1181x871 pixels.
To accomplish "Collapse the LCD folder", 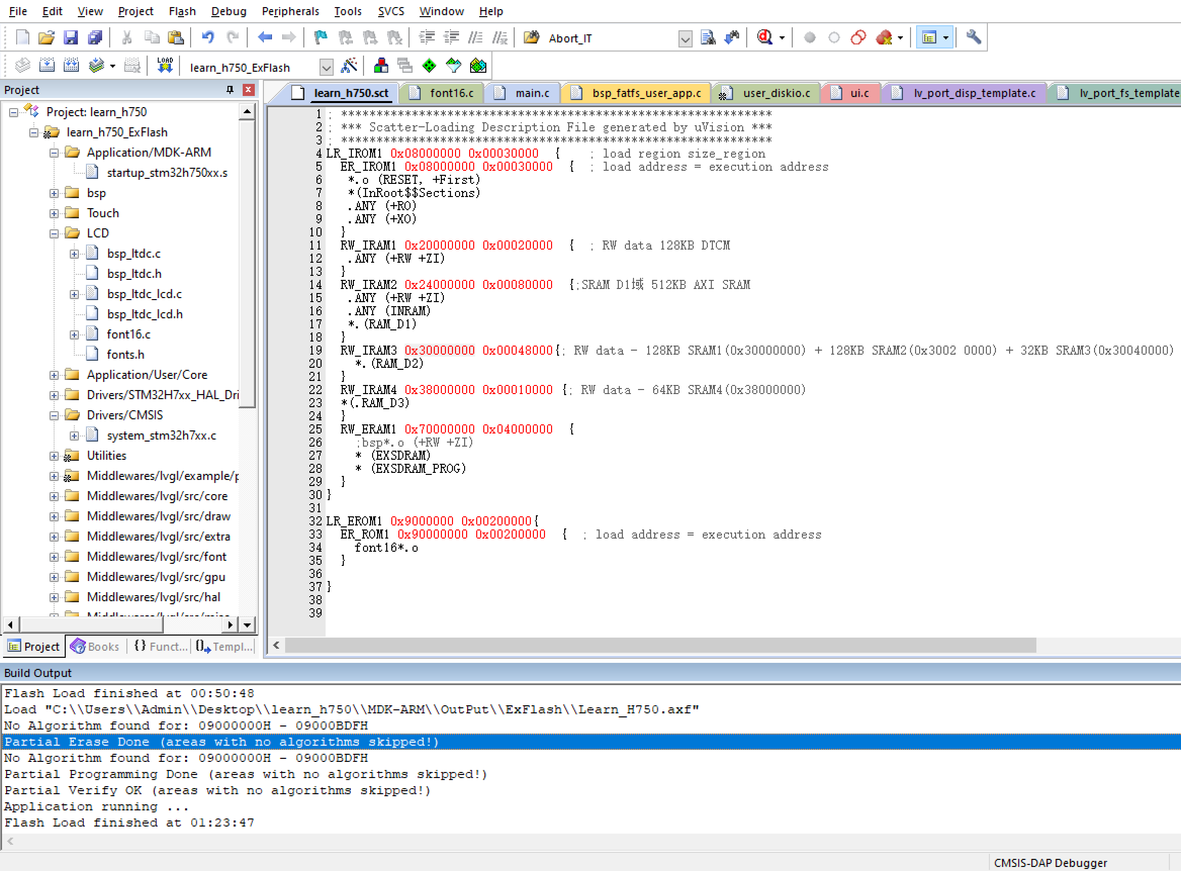I will [54, 233].
